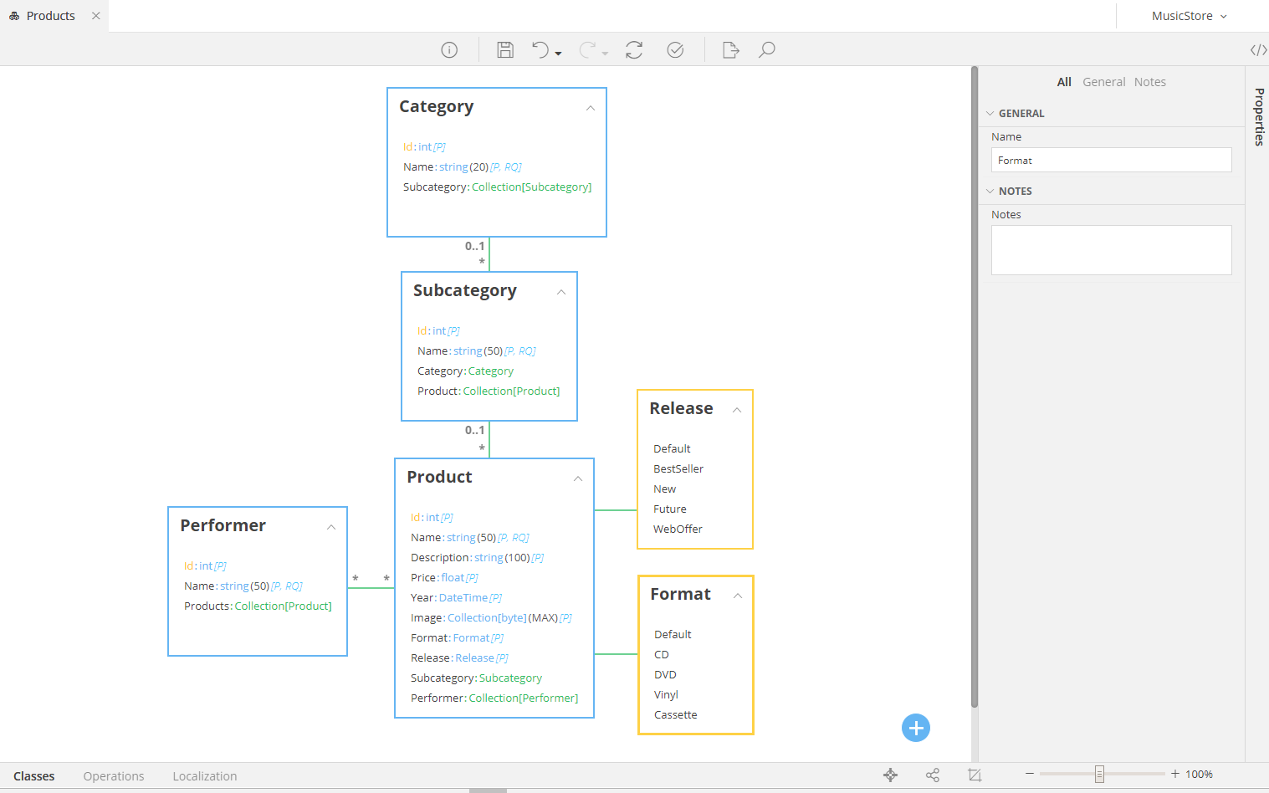Select the General properties filter
1269x793 pixels.
tap(1103, 82)
